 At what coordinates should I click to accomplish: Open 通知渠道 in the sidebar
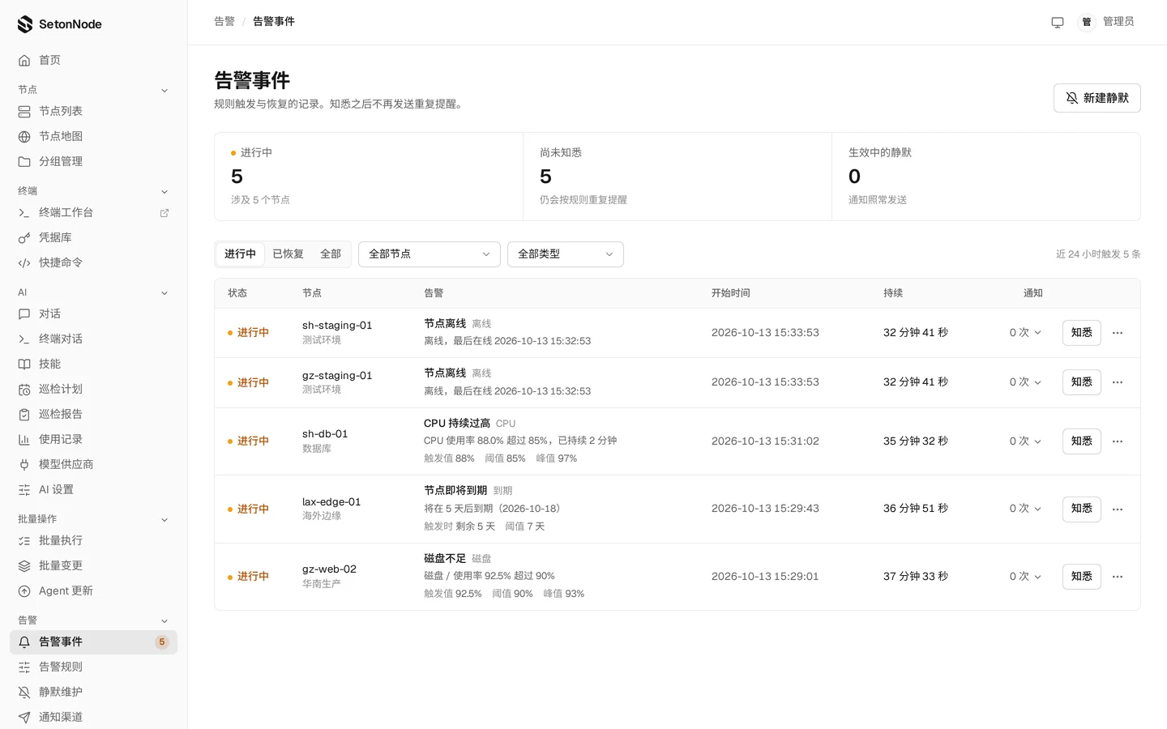click(93, 718)
